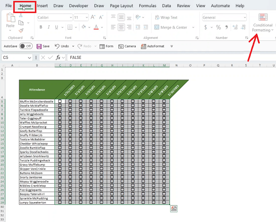Open the Name Box C5 dropdown

click(x=29, y=58)
